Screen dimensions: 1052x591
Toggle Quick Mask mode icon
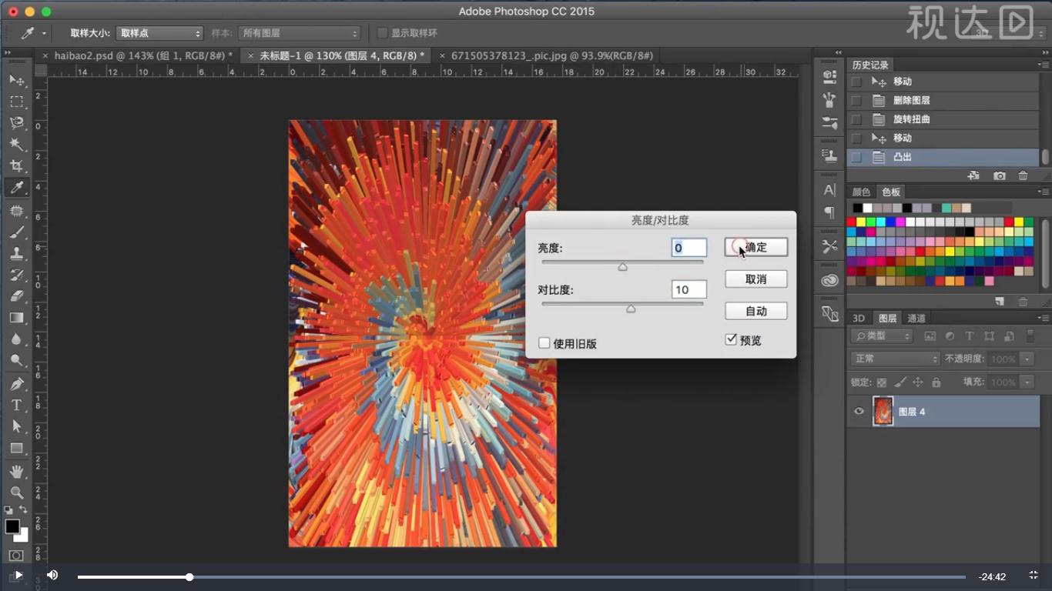16,556
